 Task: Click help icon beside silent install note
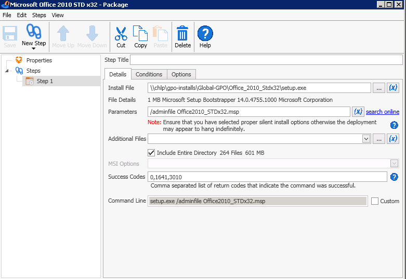tap(394, 125)
